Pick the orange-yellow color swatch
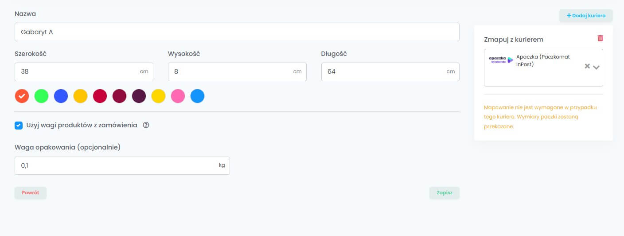 (x=80, y=96)
